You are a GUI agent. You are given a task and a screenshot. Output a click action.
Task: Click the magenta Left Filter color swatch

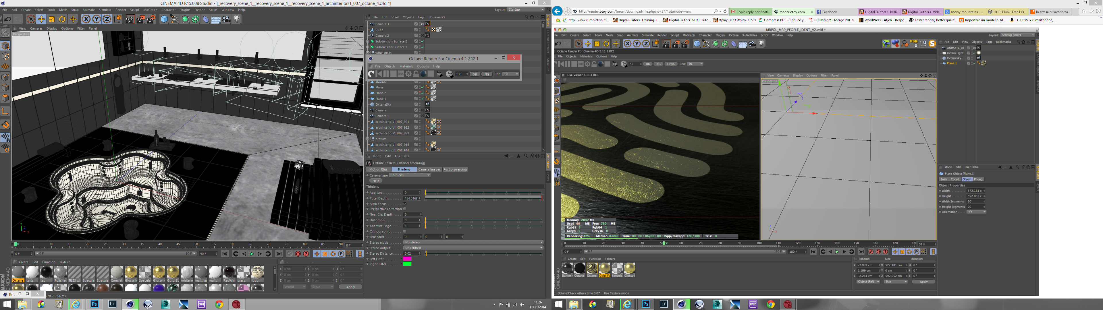(407, 259)
